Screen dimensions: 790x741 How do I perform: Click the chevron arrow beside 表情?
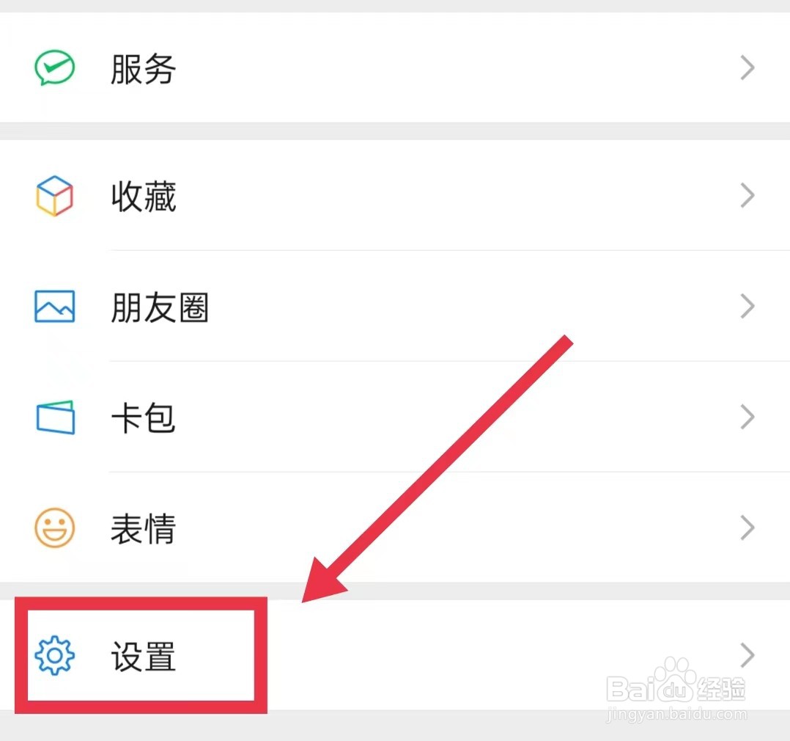(x=747, y=528)
